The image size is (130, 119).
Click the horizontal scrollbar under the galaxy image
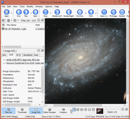(78, 105)
